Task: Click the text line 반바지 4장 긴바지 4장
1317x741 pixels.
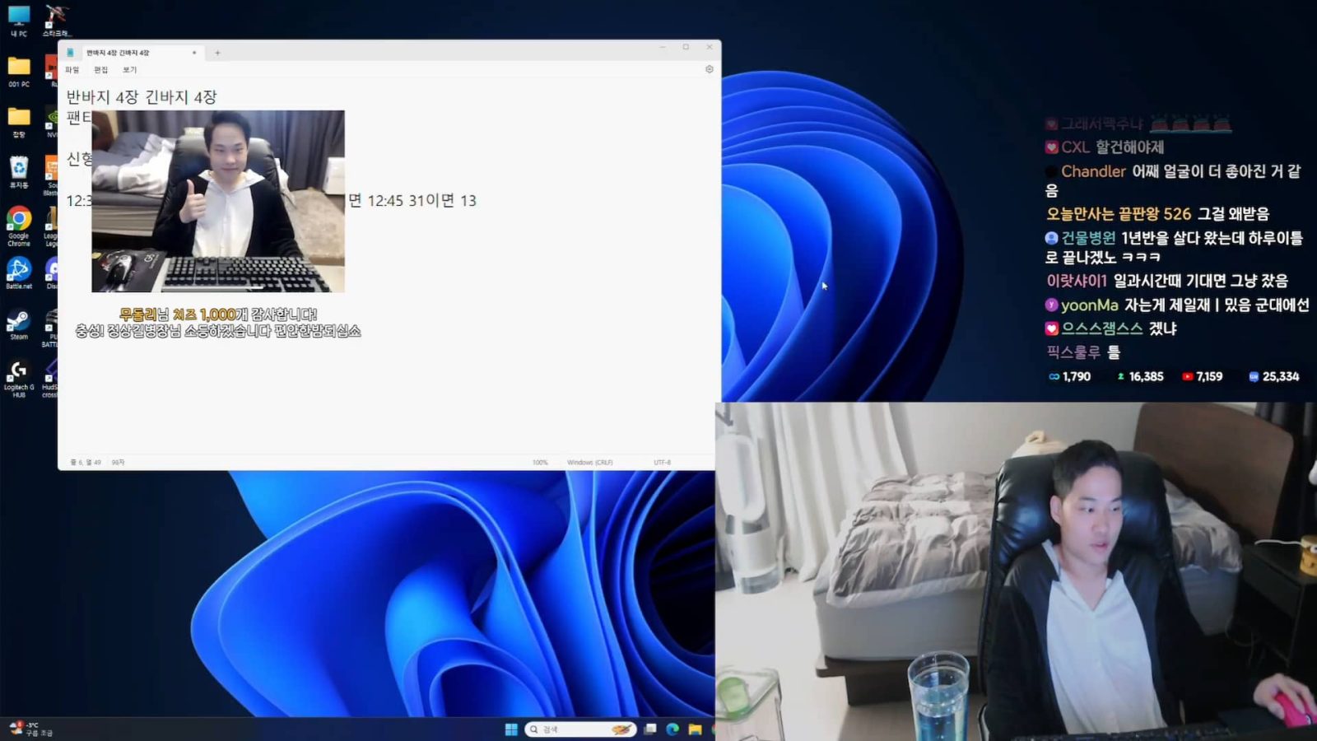Action: (x=142, y=97)
